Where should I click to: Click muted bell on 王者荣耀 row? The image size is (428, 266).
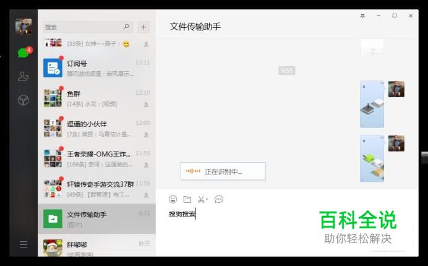147,165
